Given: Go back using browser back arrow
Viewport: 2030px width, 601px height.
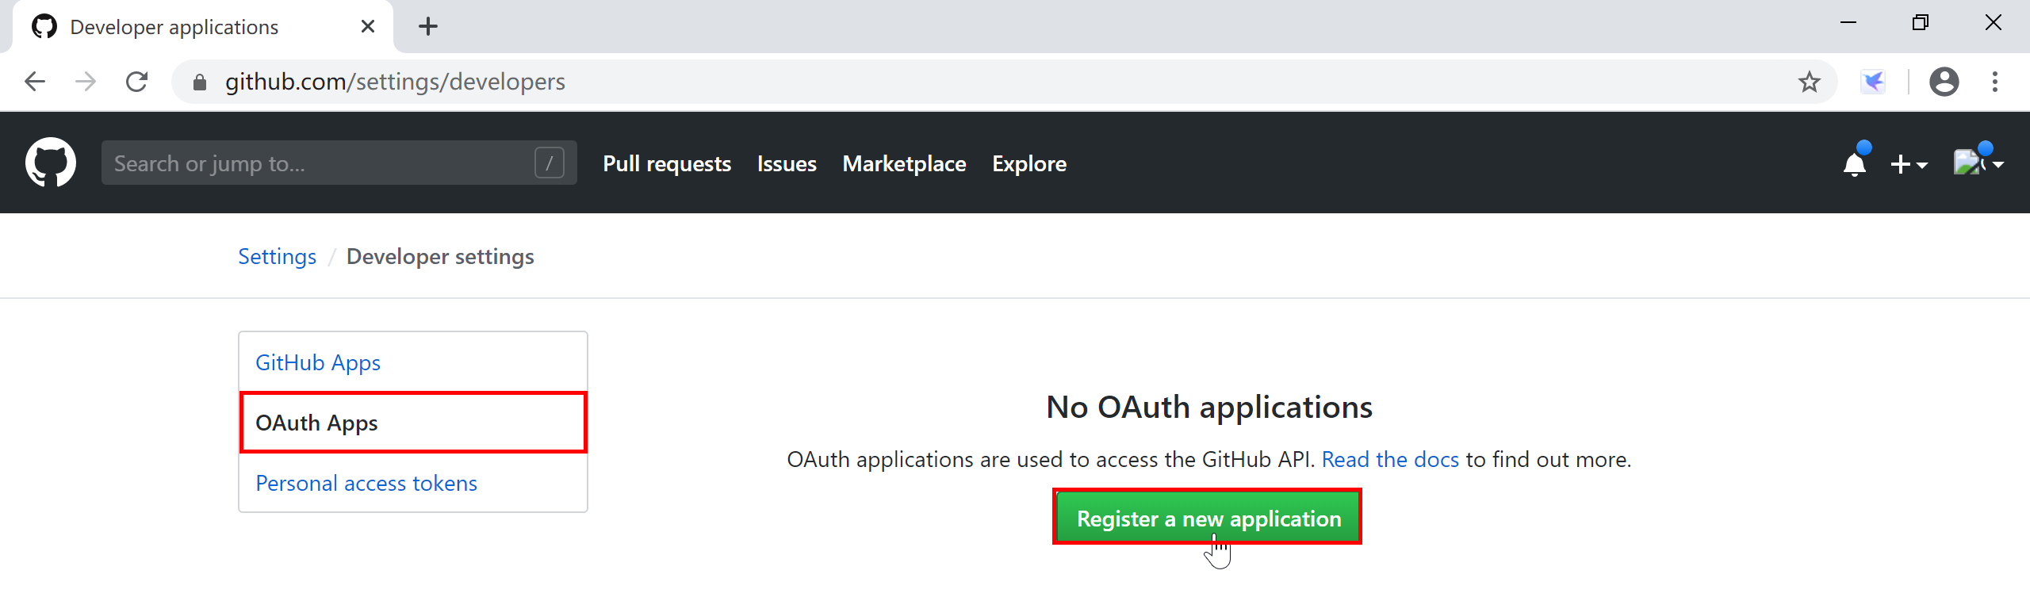Looking at the screenshot, I should click(36, 82).
